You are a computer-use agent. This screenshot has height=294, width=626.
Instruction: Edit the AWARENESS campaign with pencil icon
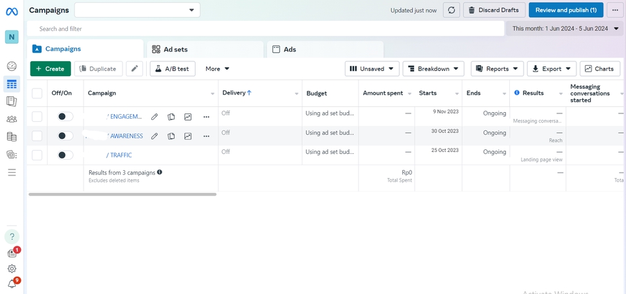coord(155,136)
